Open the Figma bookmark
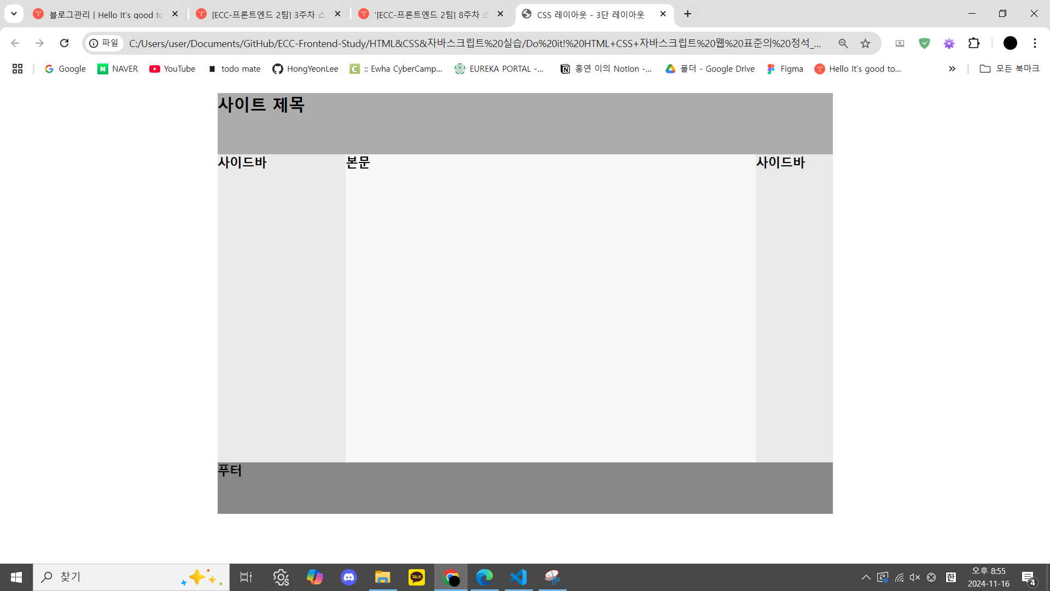 [785, 68]
